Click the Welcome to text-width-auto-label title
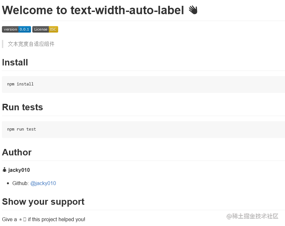Viewport: 285px width, 226px height. [93, 10]
